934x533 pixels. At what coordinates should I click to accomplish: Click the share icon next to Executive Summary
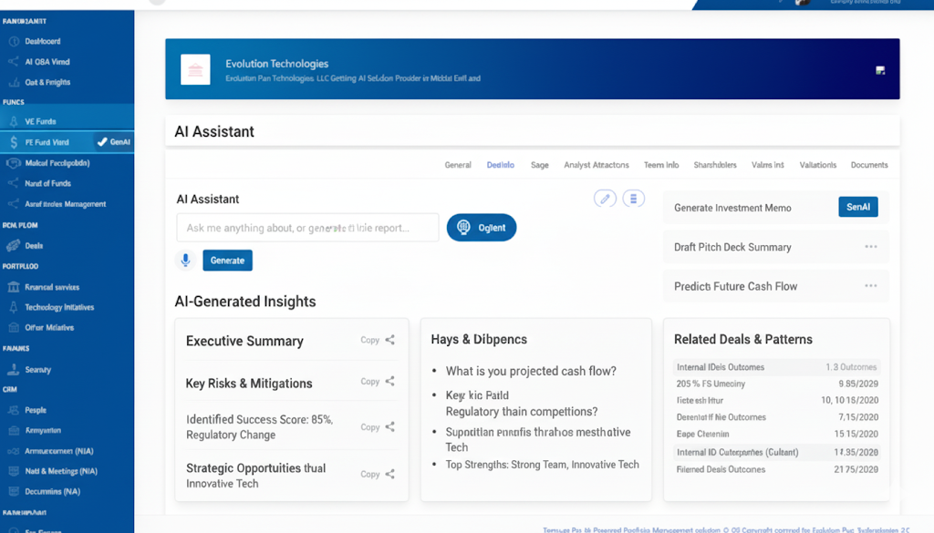click(390, 340)
